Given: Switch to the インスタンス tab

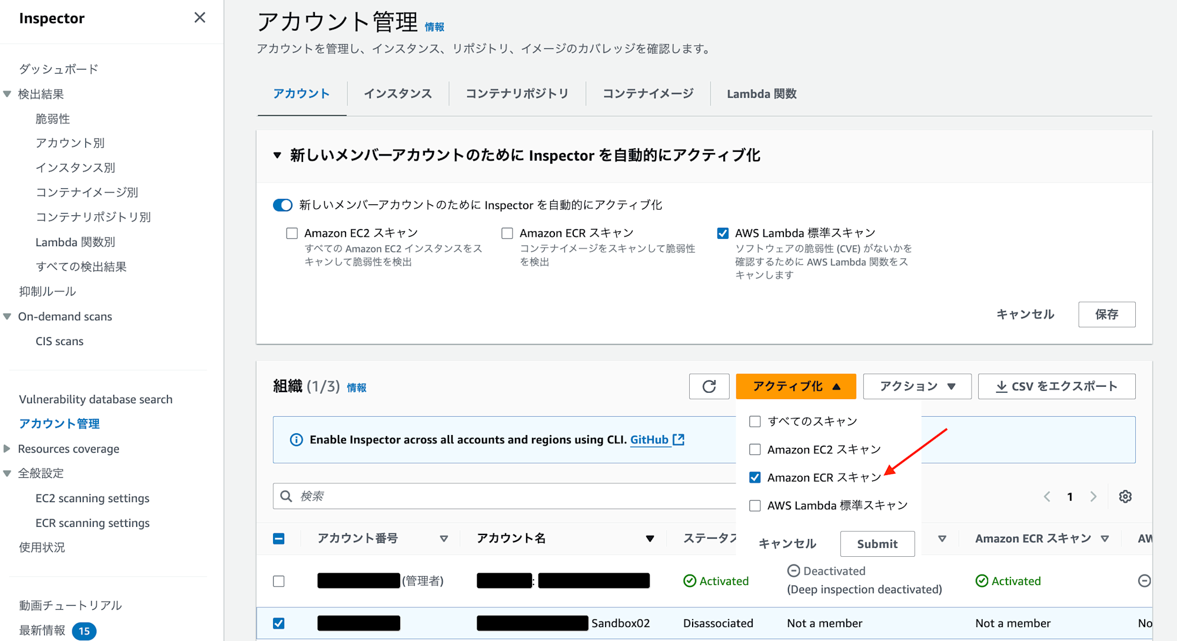Looking at the screenshot, I should (398, 94).
